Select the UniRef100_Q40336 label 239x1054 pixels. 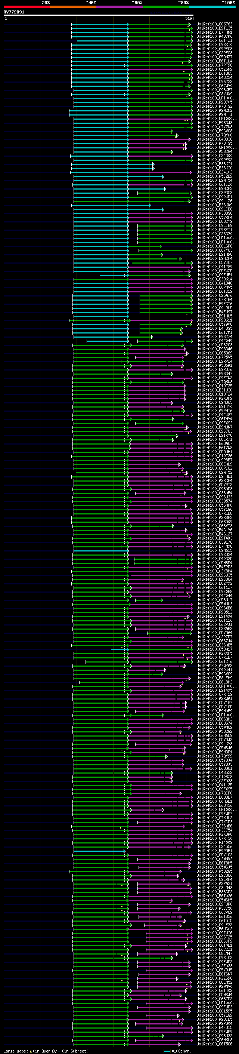214,139
